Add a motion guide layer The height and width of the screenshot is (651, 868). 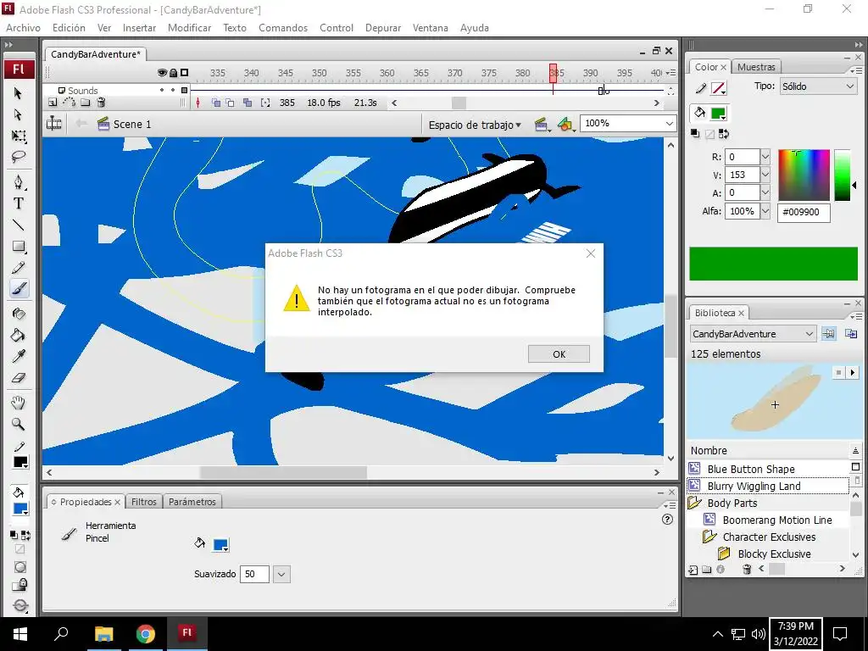tap(69, 103)
